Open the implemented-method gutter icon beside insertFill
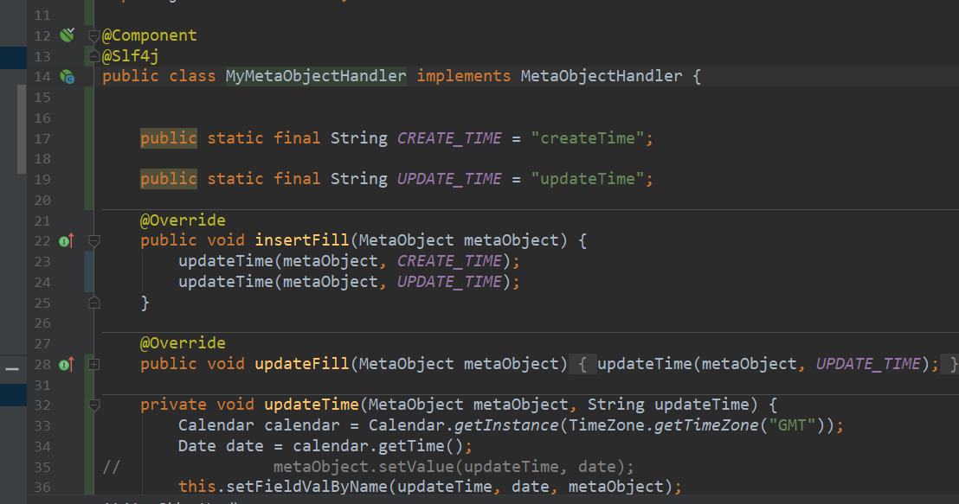959x504 pixels. point(67,241)
